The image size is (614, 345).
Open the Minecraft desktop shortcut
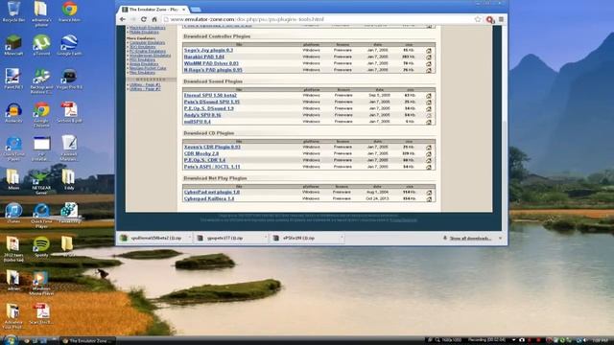tap(13, 45)
